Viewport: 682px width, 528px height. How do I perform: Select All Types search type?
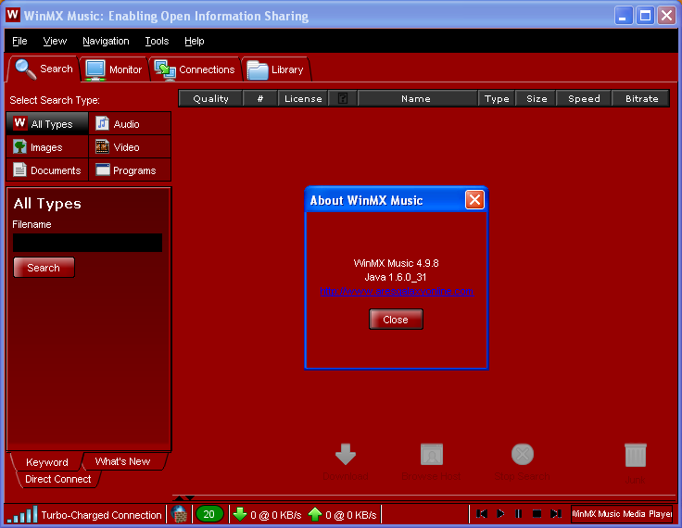point(47,123)
